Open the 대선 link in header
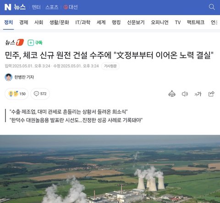220x203 pixels. click(x=71, y=7)
